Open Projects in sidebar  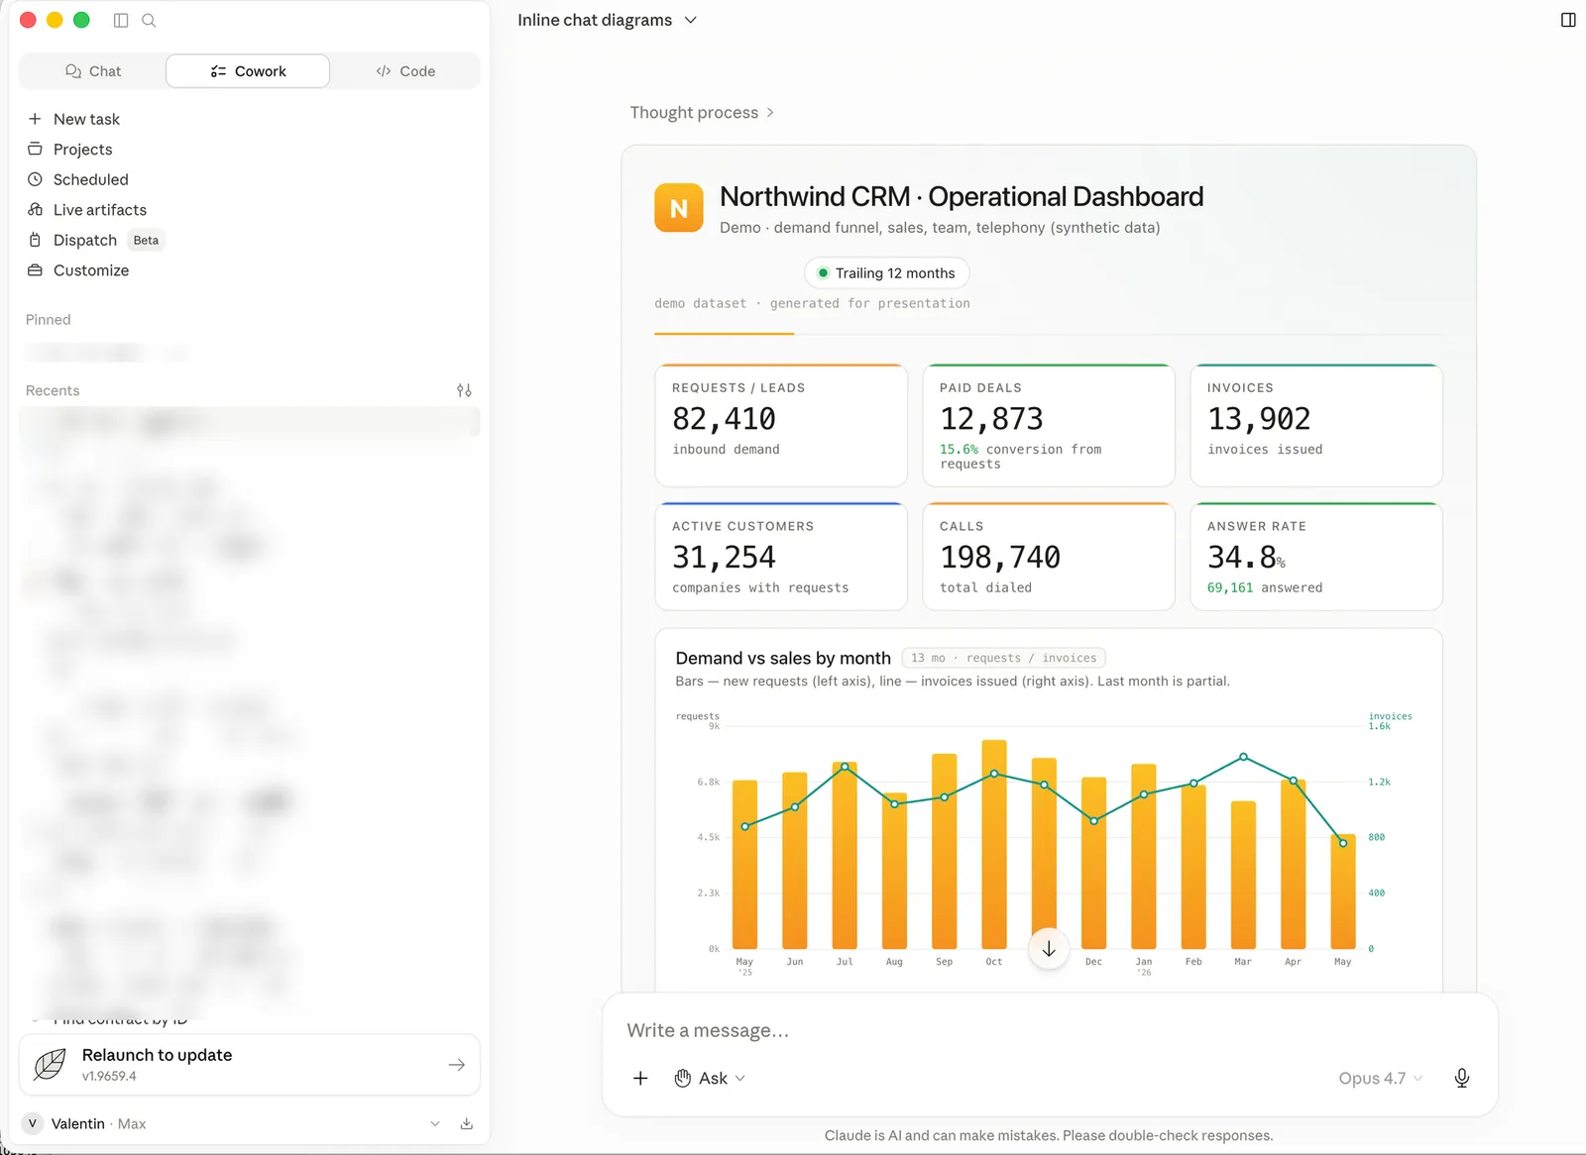[x=82, y=150]
